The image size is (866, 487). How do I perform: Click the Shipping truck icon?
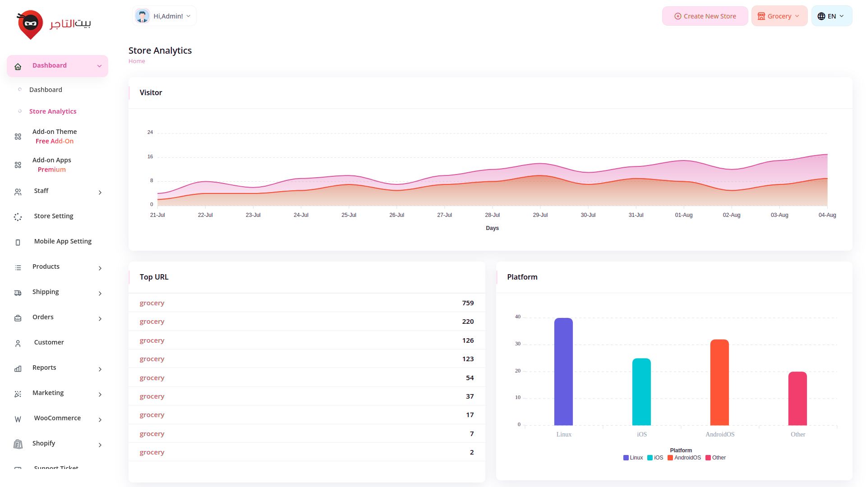[x=18, y=293]
